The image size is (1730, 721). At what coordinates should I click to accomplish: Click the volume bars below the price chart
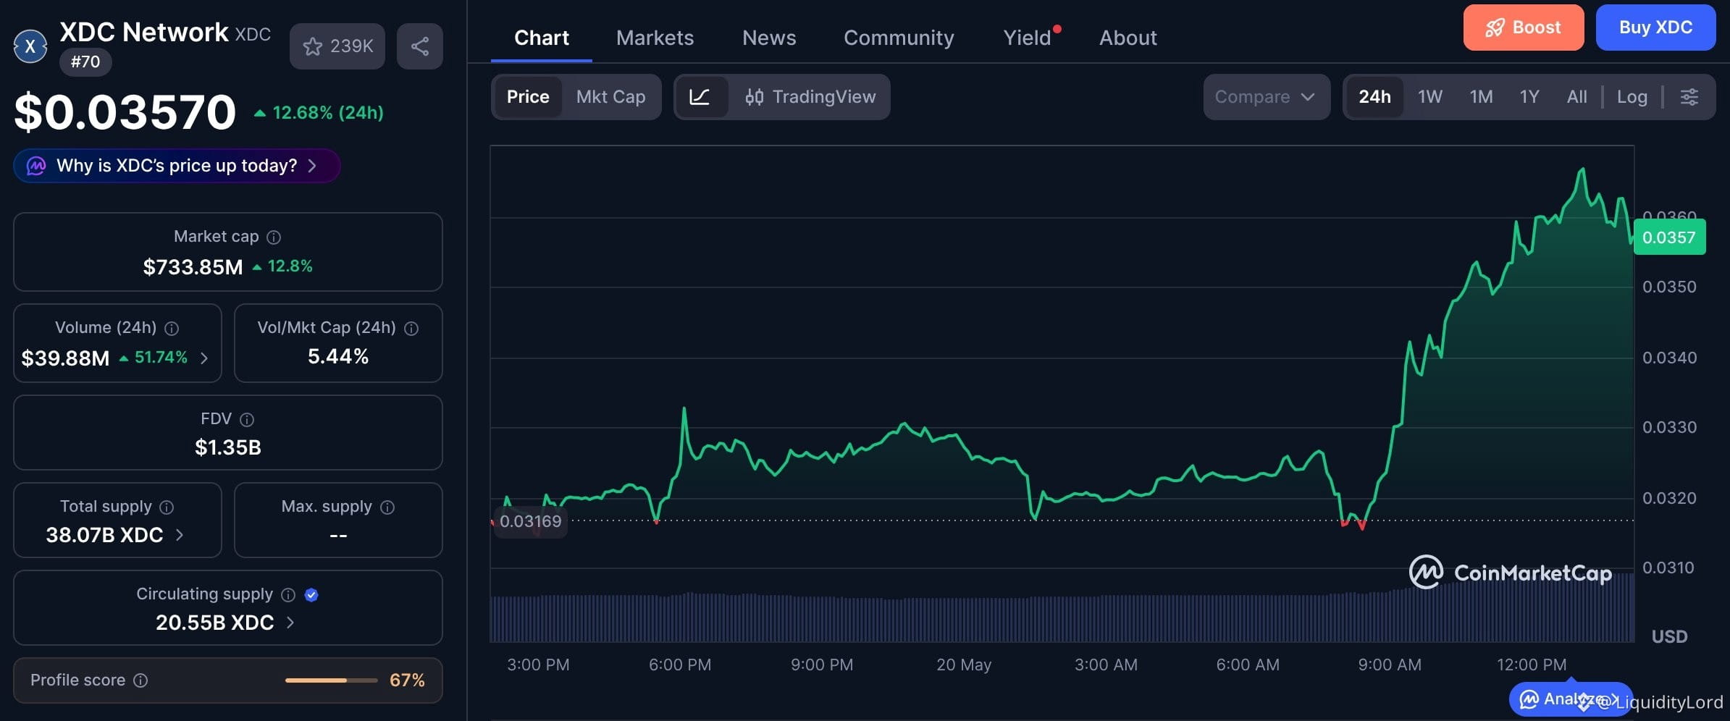(1062, 617)
